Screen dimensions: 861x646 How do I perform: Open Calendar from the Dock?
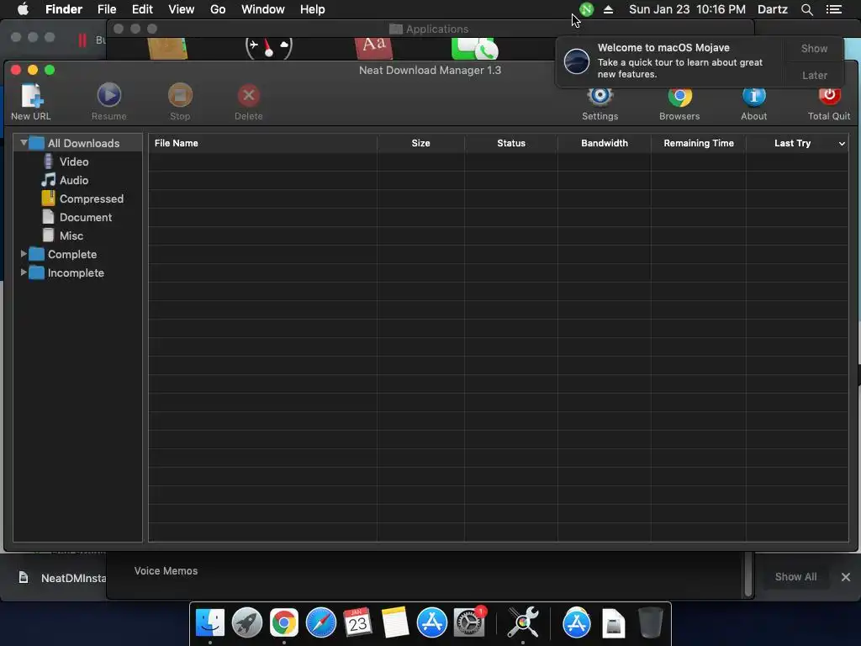pos(358,622)
